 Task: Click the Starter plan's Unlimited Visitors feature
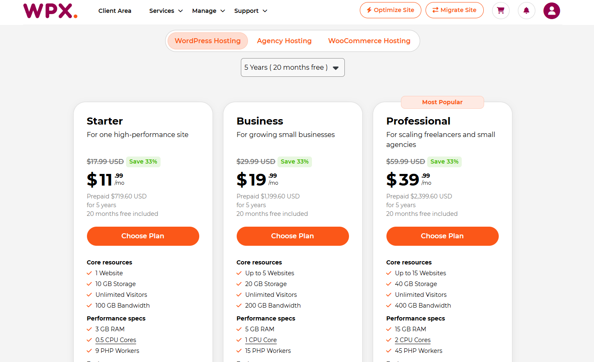(121, 295)
